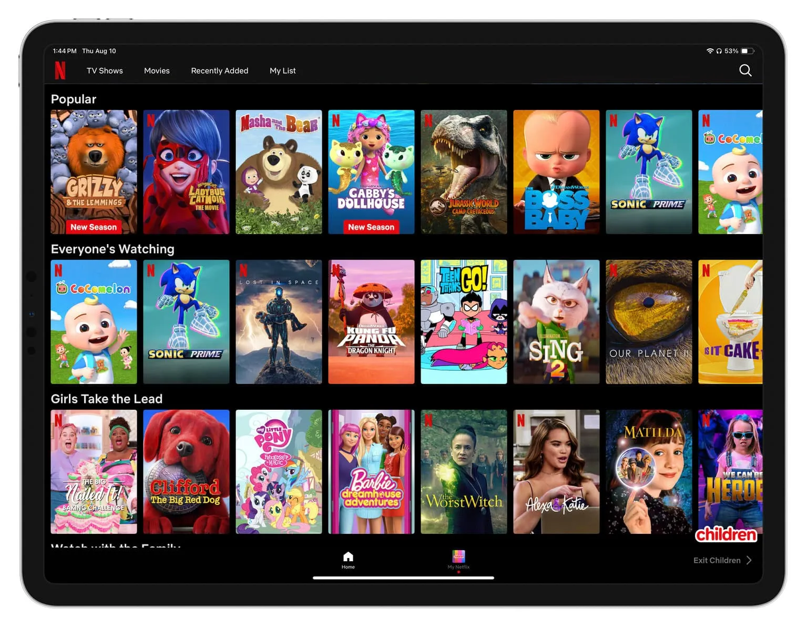This screenshot has height=628, width=807.
Task: Select the Lost in Space poster
Action: (279, 322)
